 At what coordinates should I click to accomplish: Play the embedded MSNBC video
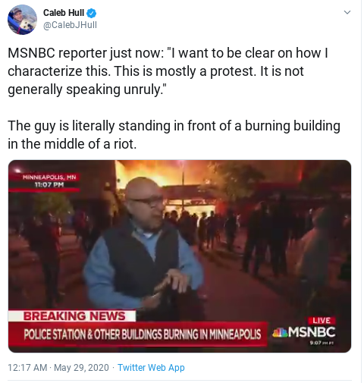click(x=180, y=256)
